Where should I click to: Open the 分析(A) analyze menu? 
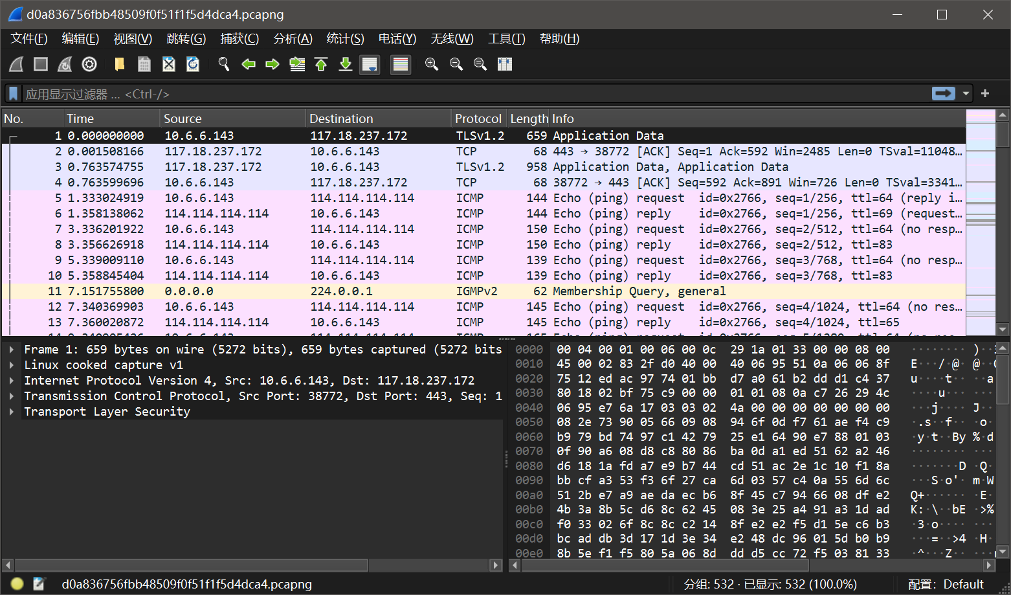293,39
